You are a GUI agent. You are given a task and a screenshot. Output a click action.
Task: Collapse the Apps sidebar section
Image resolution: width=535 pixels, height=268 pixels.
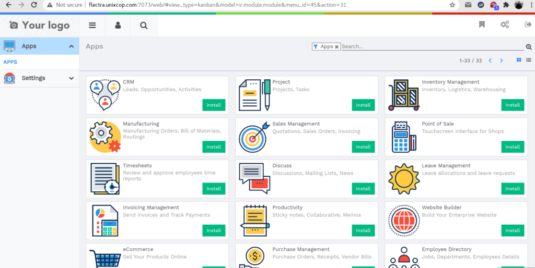[x=71, y=46]
